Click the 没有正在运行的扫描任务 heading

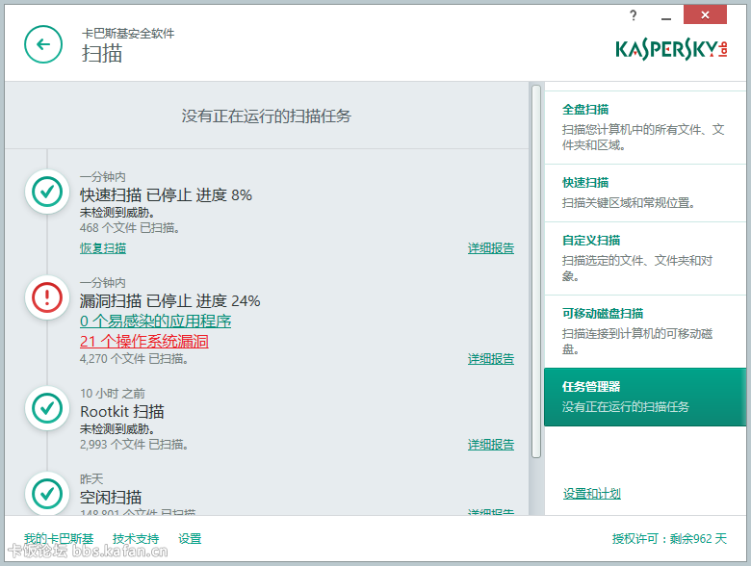267,116
